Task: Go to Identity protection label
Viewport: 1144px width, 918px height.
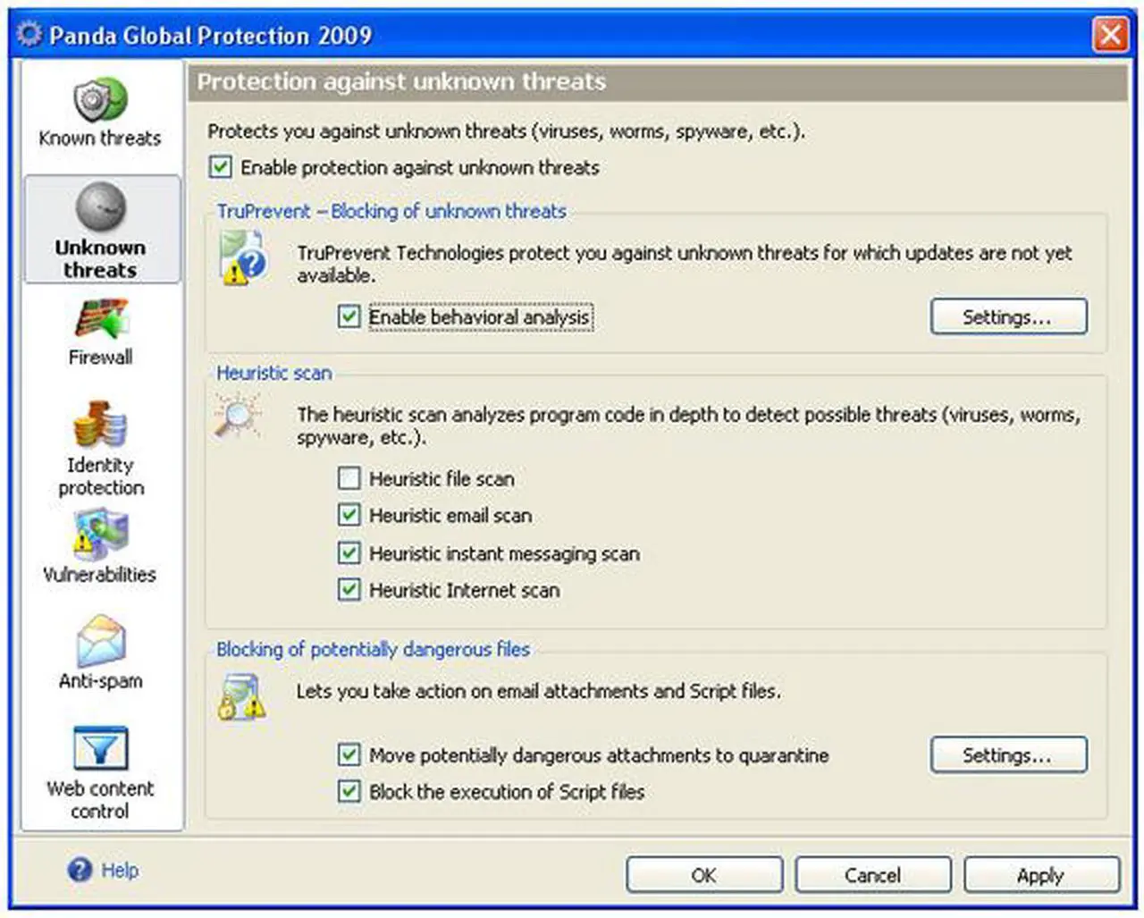Action: 101,476
